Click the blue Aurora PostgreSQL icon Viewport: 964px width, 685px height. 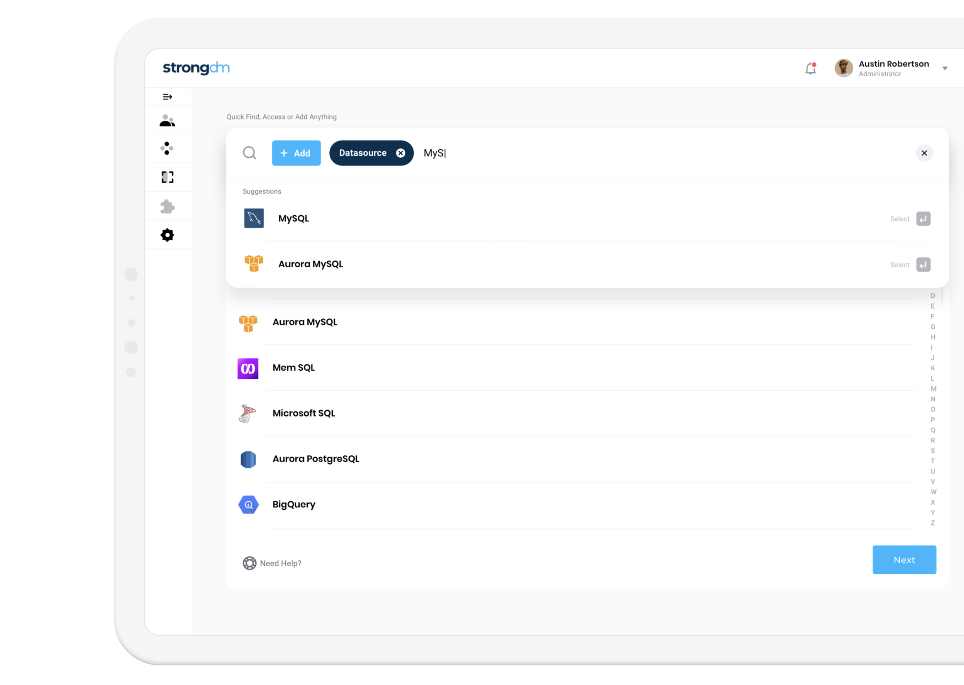(248, 459)
